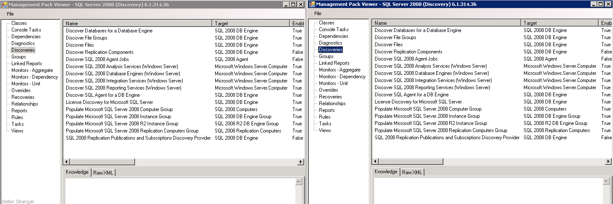Switch to Knowledge tab in right window
613x204 pixels.
pyautogui.click(x=386, y=172)
